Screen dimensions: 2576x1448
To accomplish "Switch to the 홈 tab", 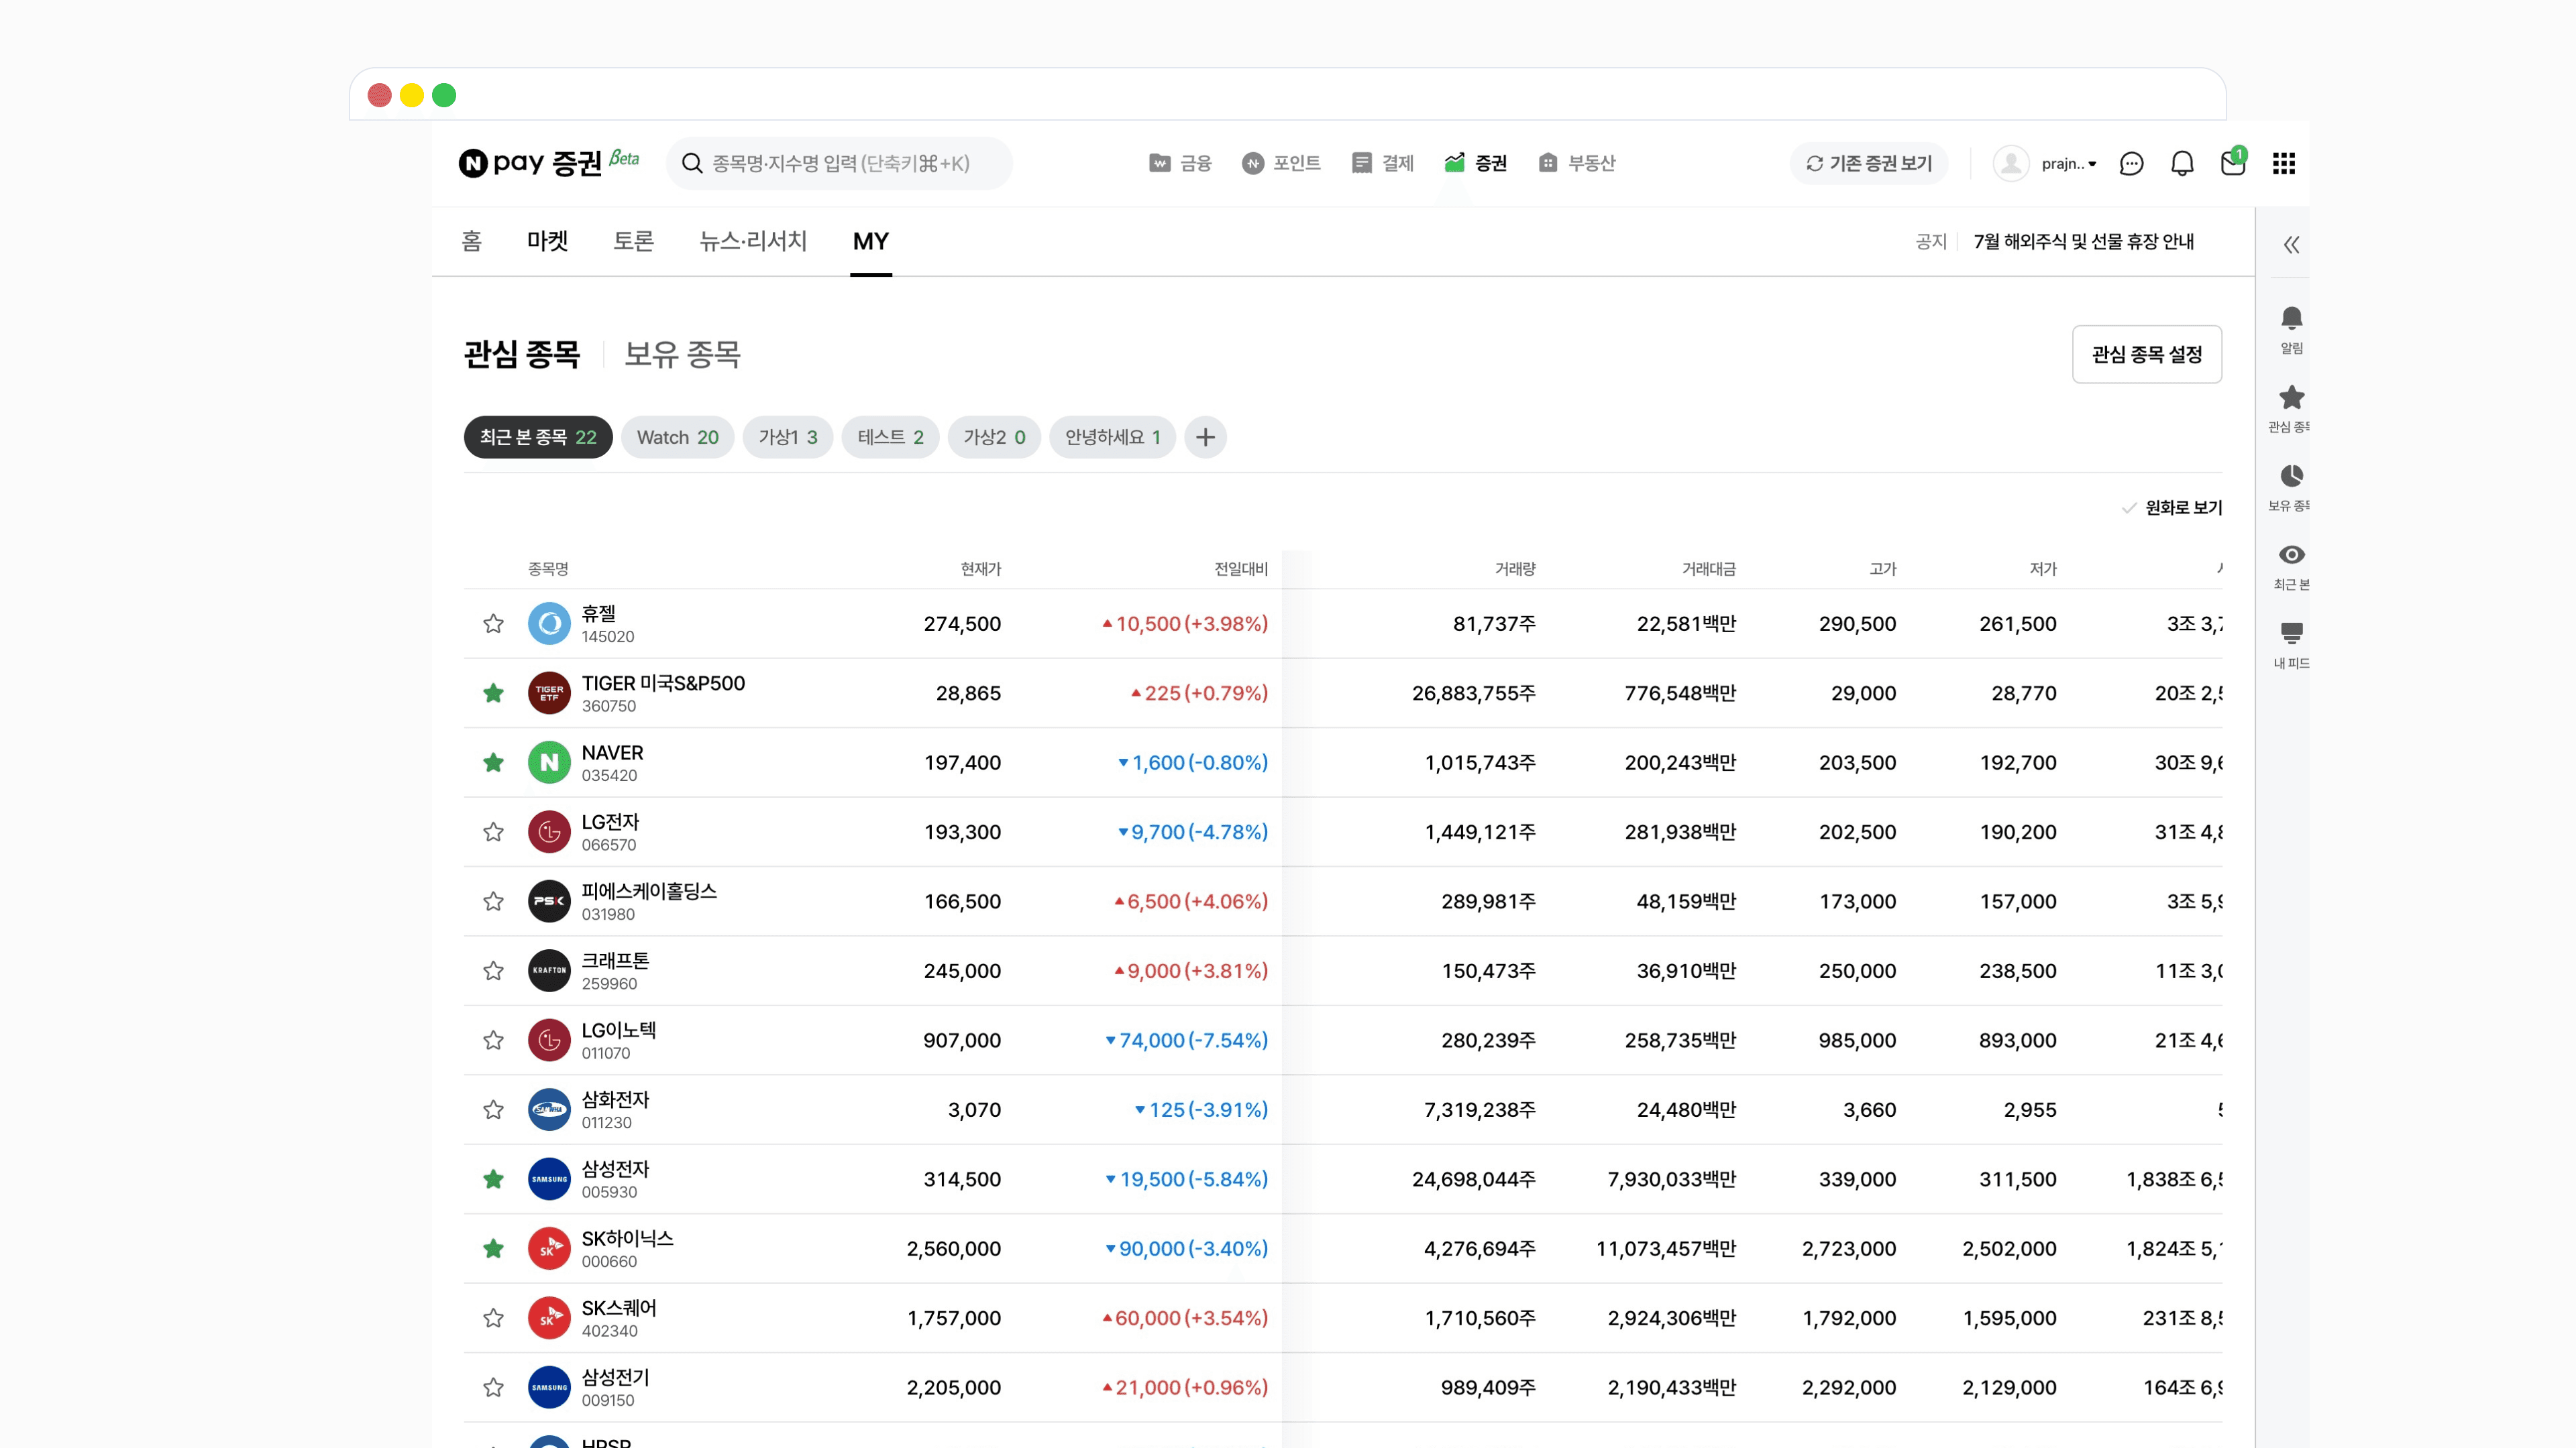I will (472, 241).
